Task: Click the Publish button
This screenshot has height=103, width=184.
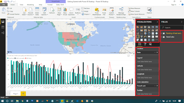Action: pyautogui.click(x=149, y=11)
